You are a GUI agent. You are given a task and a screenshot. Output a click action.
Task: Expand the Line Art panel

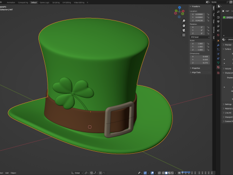pyautogui.click(x=228, y=113)
